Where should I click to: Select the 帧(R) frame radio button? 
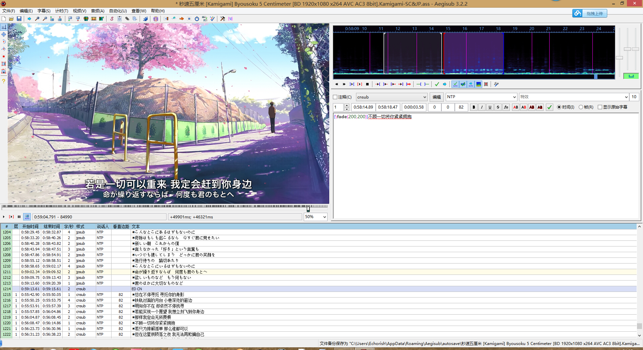tap(581, 107)
